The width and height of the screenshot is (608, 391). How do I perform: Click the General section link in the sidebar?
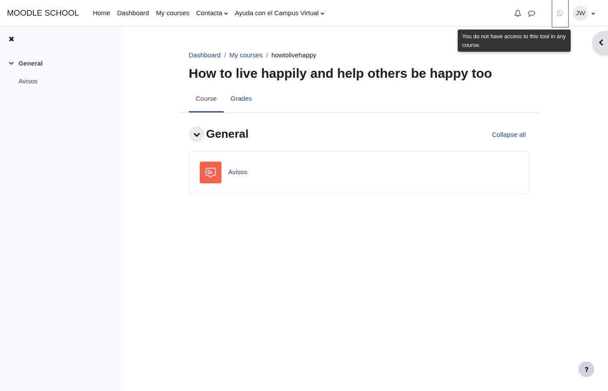point(30,63)
